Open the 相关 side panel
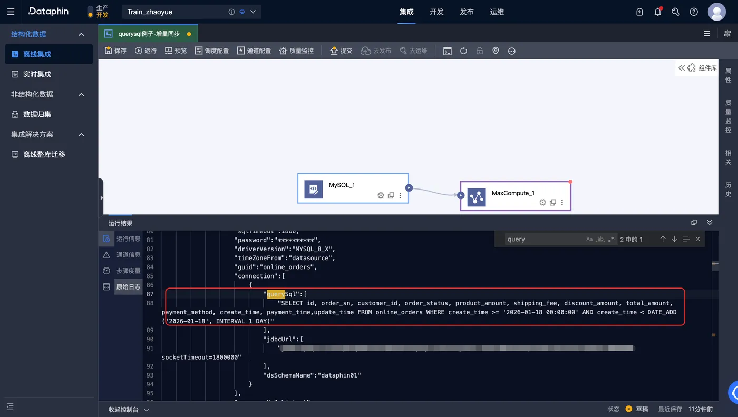 [729, 157]
